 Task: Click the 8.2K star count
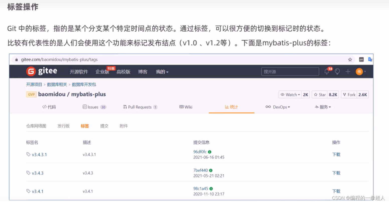click(x=333, y=95)
